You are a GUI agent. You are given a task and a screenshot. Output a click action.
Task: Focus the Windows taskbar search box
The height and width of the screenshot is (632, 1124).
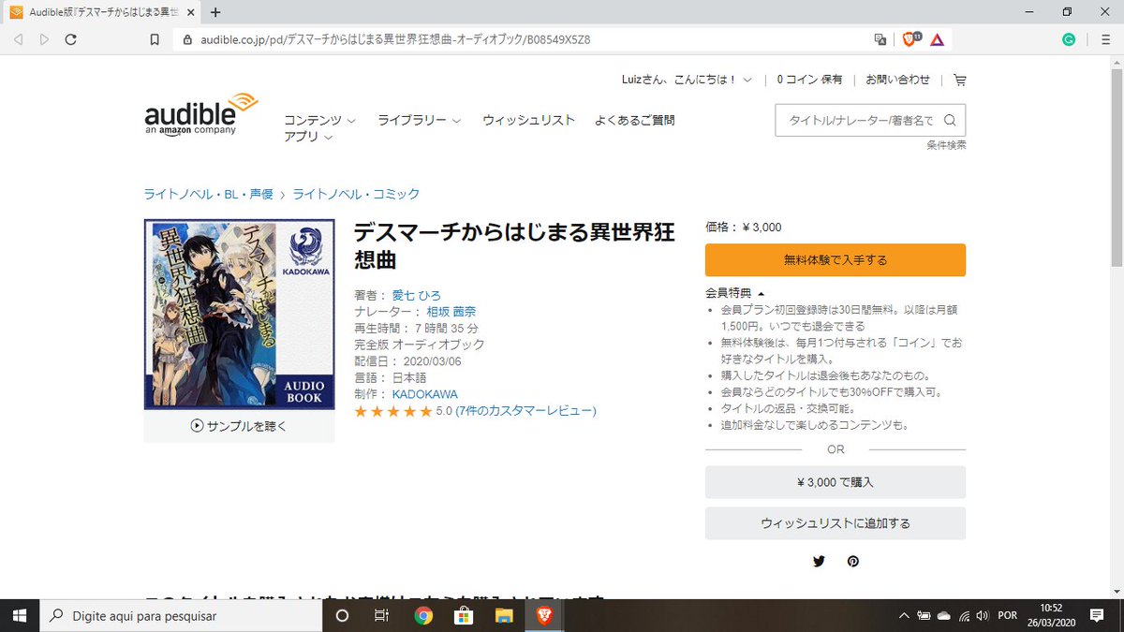(180, 615)
